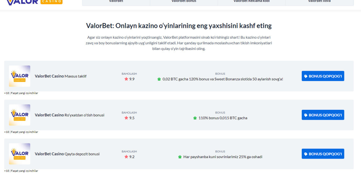Image resolution: width=361 pixels, height=180 pixels.
Task: Click the text 110% bonus 0,015 BTC gacha
Action: (x=223, y=118)
